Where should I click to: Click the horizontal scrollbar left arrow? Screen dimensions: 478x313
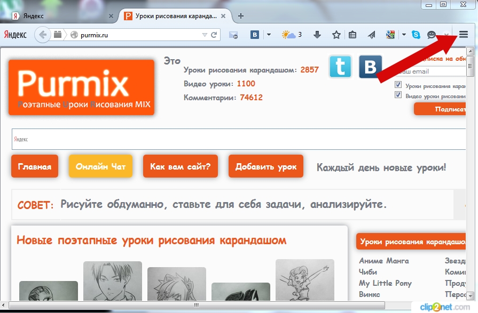3,305
